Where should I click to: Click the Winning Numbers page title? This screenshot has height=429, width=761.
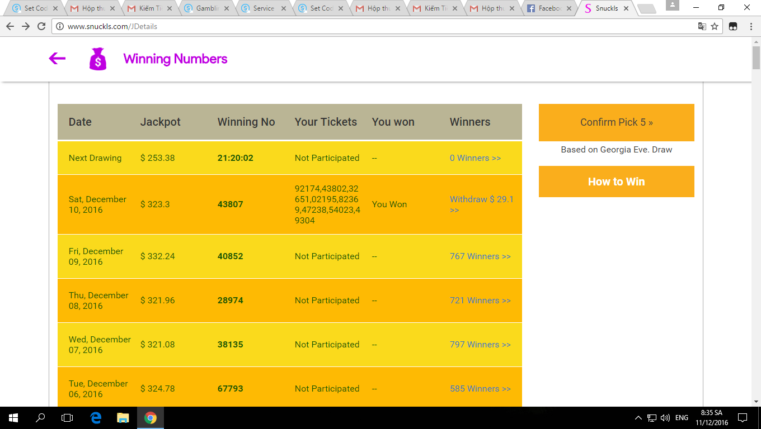click(x=175, y=59)
